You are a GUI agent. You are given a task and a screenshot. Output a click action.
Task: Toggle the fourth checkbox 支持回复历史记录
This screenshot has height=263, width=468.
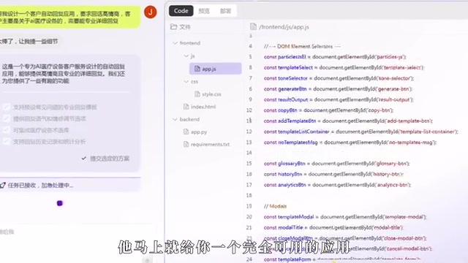pyautogui.click(x=6, y=142)
